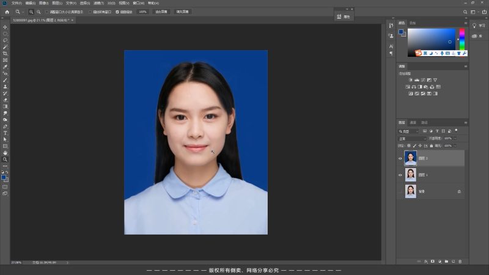Select the Hand tool
This screenshot has width=489, height=275.
[x=6, y=152]
